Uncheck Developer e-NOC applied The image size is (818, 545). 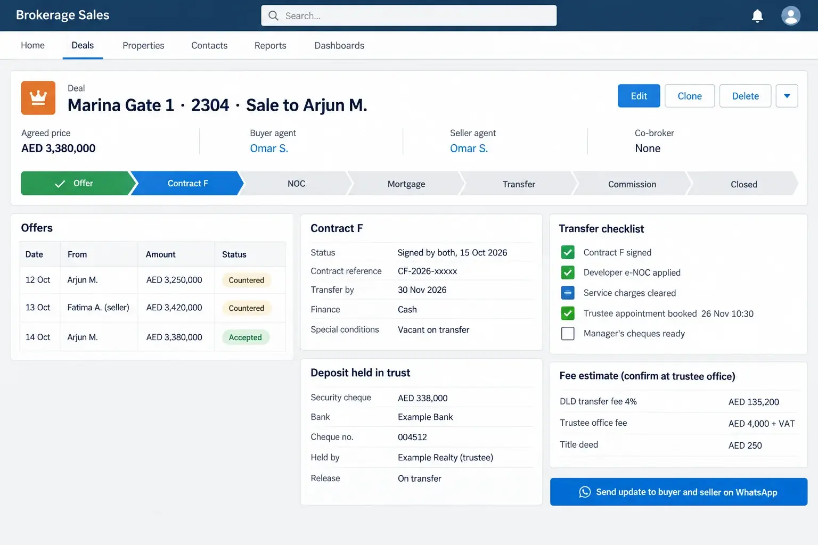pos(568,272)
